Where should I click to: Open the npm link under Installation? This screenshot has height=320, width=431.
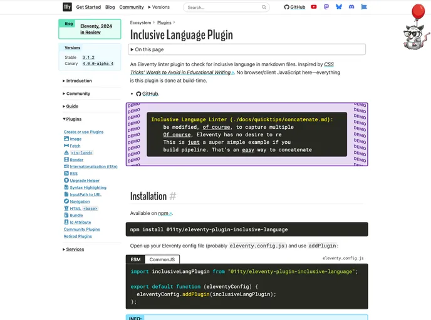click(165, 213)
